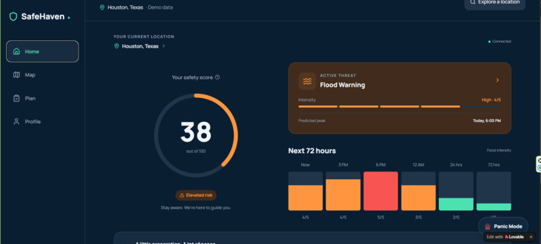Click the Today, 6:00 PM predicted peak
Image resolution: width=541 pixels, height=244 pixels.
[487, 121]
